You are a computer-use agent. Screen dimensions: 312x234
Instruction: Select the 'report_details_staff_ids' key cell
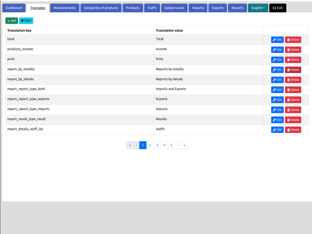(80, 130)
